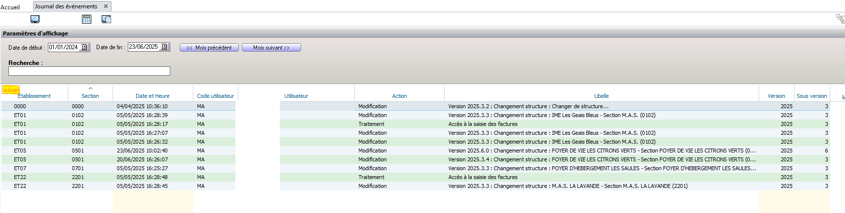Go to Mois précédent
Viewport: 845px width, 213px height.
(209, 48)
